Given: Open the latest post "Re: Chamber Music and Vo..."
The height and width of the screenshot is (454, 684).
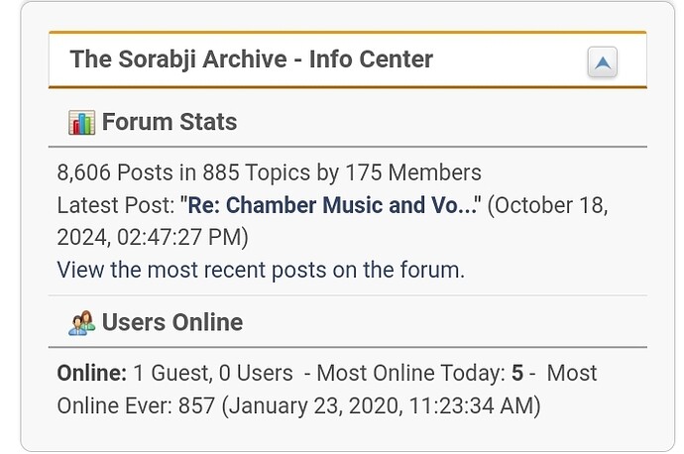Looking at the screenshot, I should (x=331, y=206).
